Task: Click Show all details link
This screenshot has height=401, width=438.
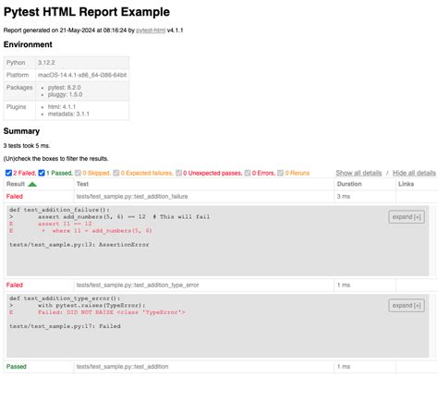Action: [359, 173]
